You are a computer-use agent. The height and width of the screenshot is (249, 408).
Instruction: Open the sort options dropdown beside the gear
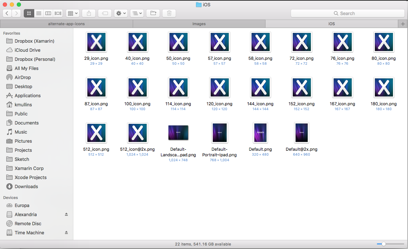[x=137, y=13]
